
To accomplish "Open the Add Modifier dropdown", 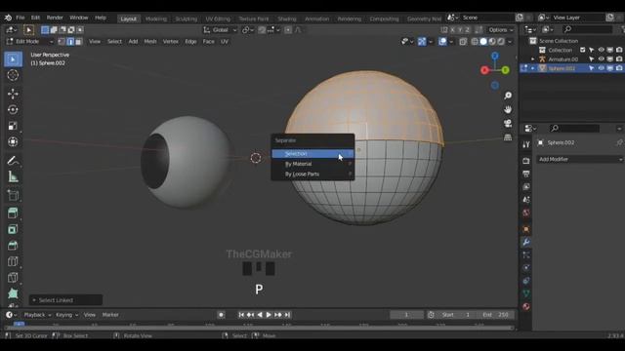I will pos(579,159).
